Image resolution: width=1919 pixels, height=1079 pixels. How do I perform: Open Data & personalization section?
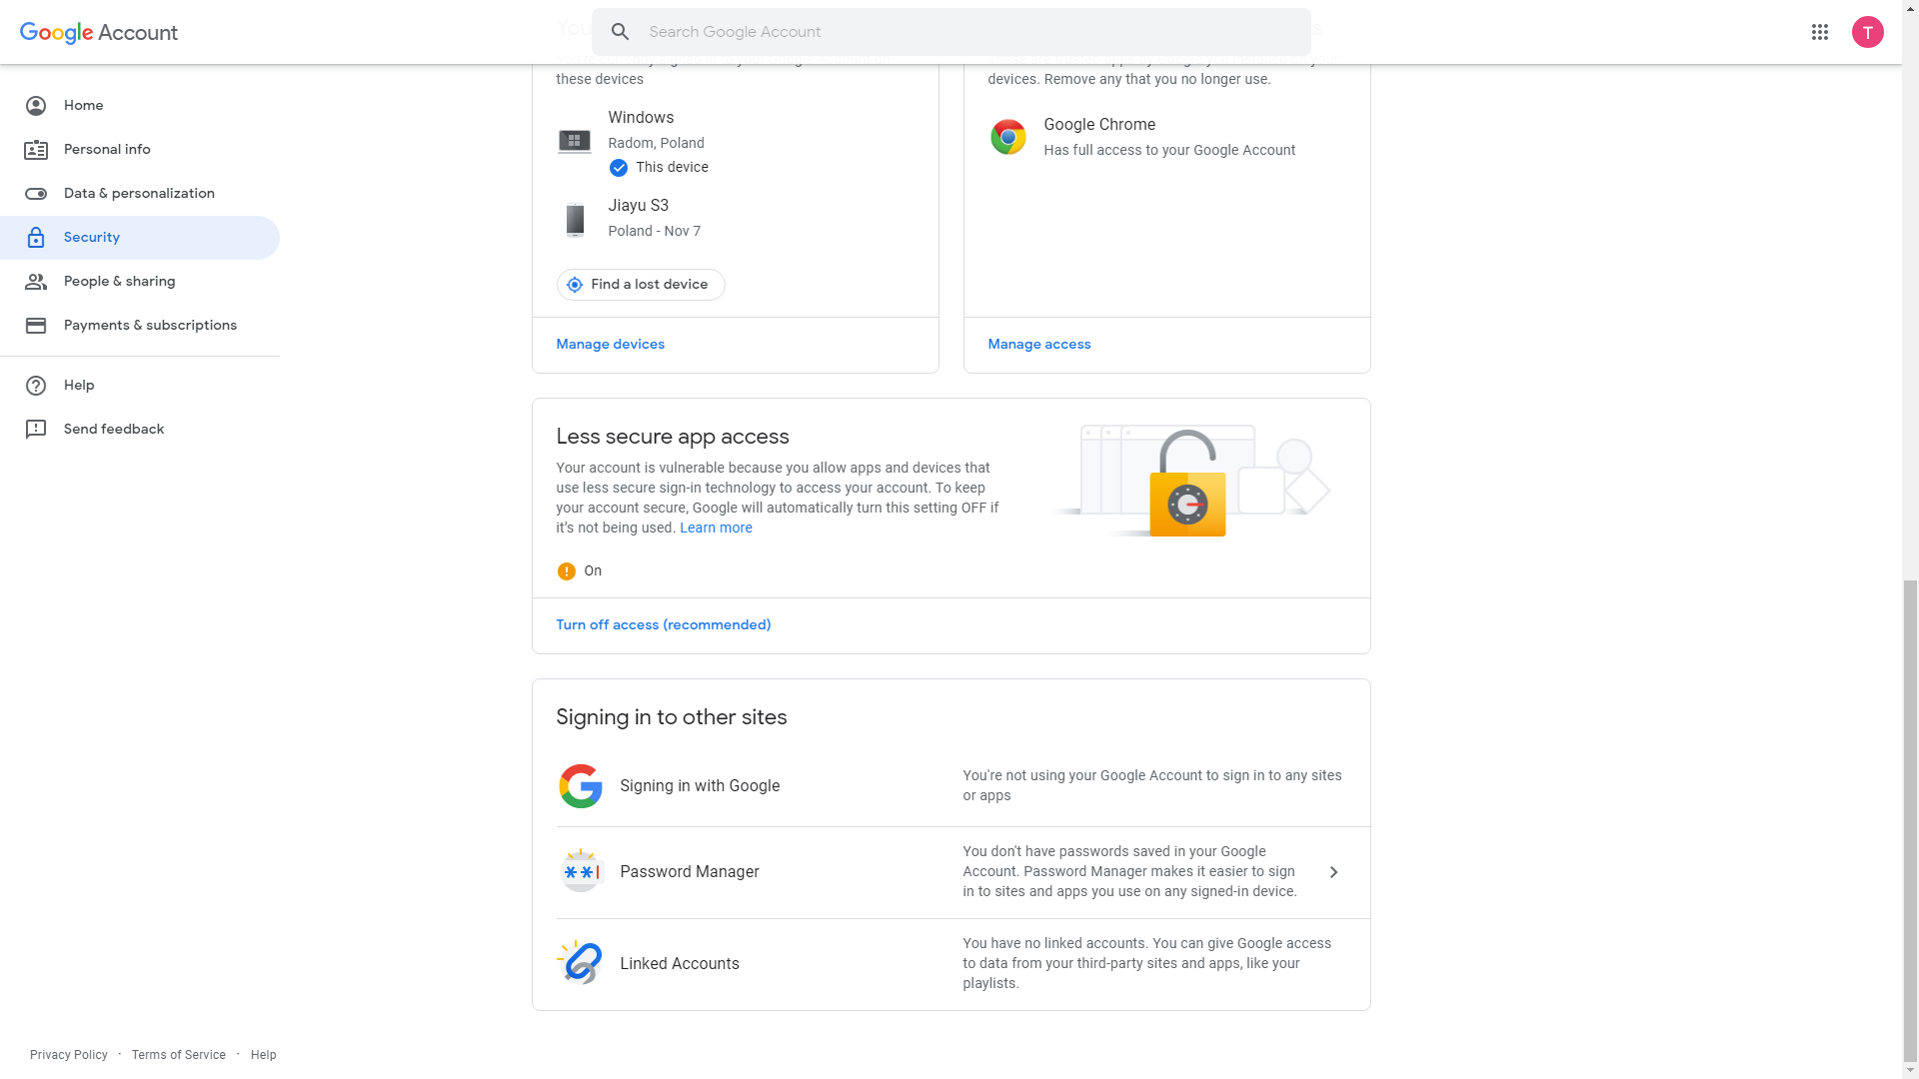coord(140,194)
